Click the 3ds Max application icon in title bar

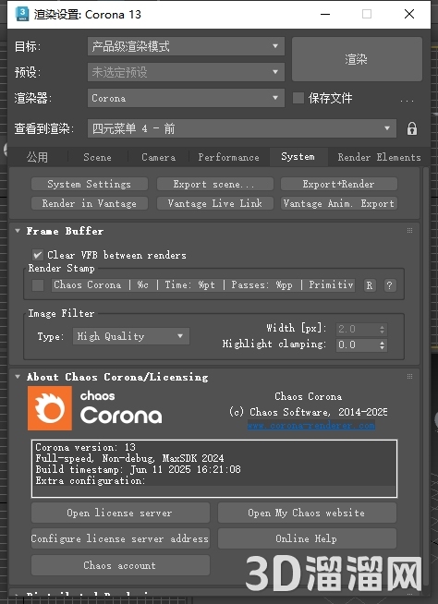[22, 14]
